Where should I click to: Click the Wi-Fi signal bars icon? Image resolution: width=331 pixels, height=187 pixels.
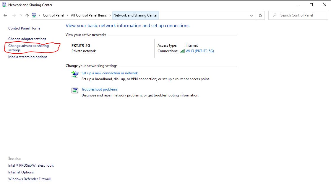182,51
